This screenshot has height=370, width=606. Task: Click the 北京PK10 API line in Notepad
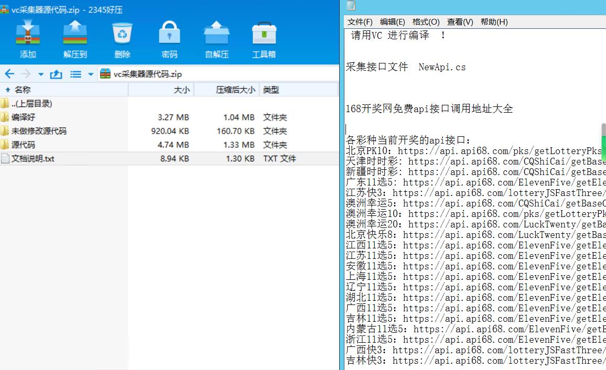click(x=476, y=151)
